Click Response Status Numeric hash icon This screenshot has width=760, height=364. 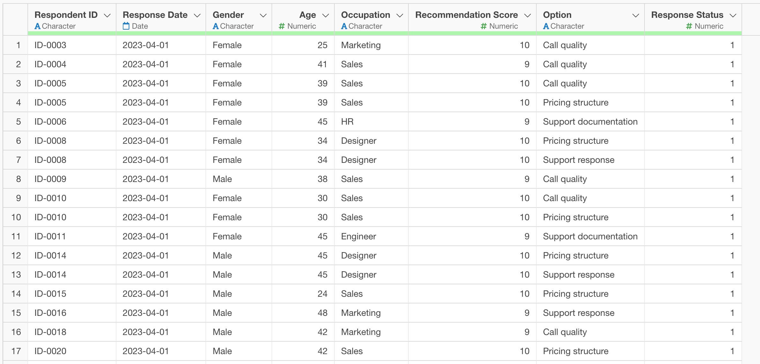coord(689,26)
